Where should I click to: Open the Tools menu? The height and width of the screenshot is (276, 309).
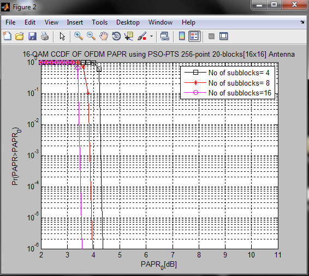point(99,22)
